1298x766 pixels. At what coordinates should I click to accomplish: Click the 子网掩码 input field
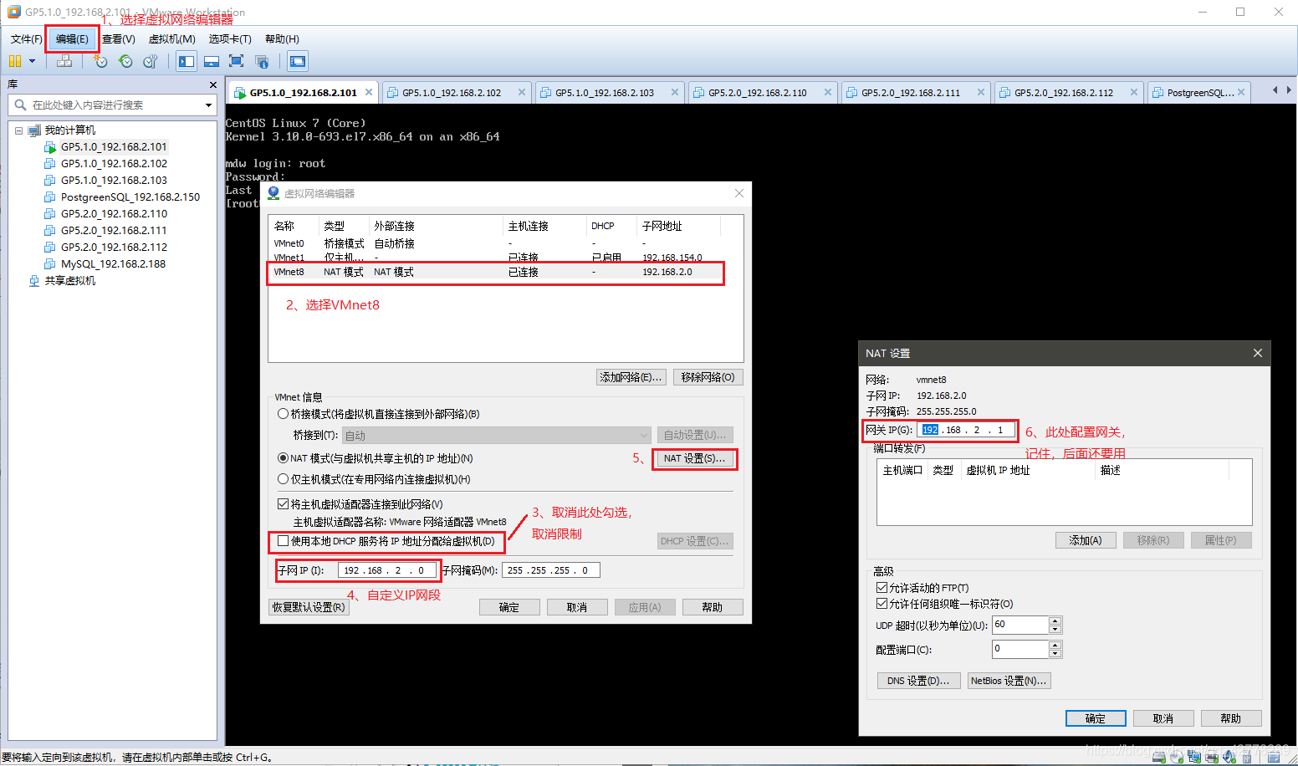point(550,570)
